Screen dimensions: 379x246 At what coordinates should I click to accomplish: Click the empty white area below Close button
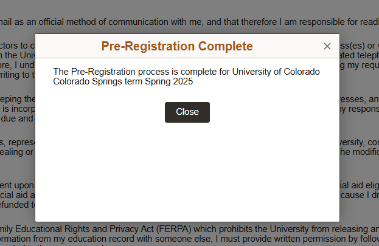point(187,170)
